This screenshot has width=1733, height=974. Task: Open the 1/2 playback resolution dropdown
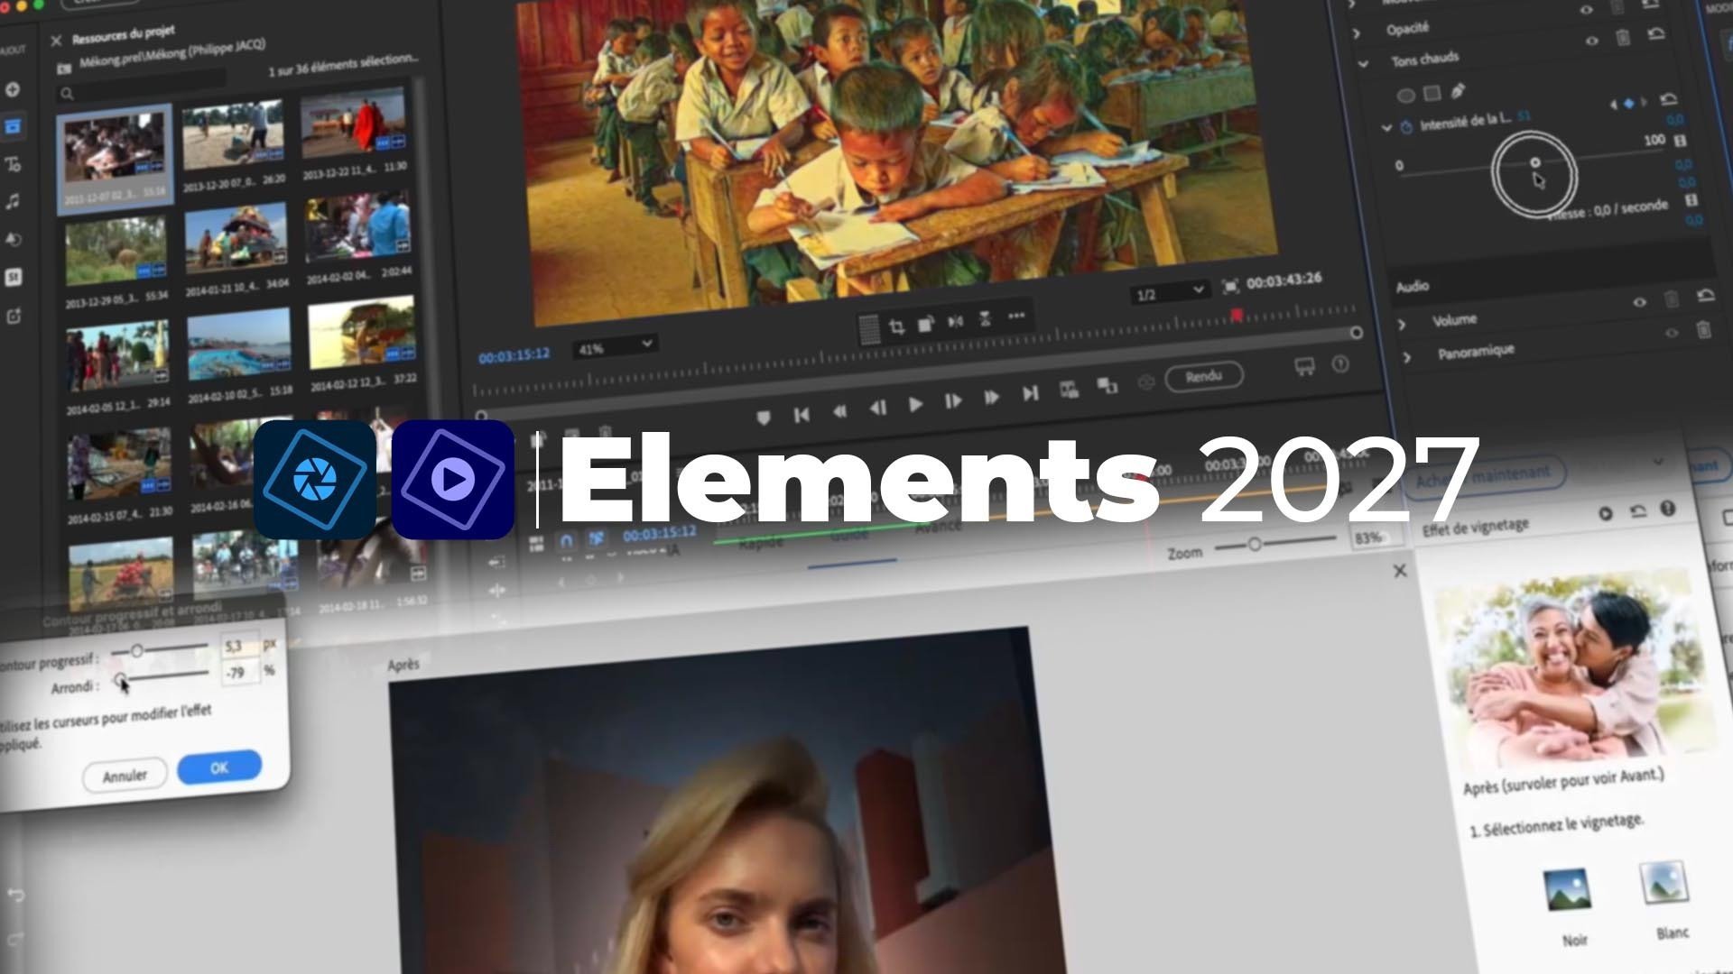point(1169,293)
